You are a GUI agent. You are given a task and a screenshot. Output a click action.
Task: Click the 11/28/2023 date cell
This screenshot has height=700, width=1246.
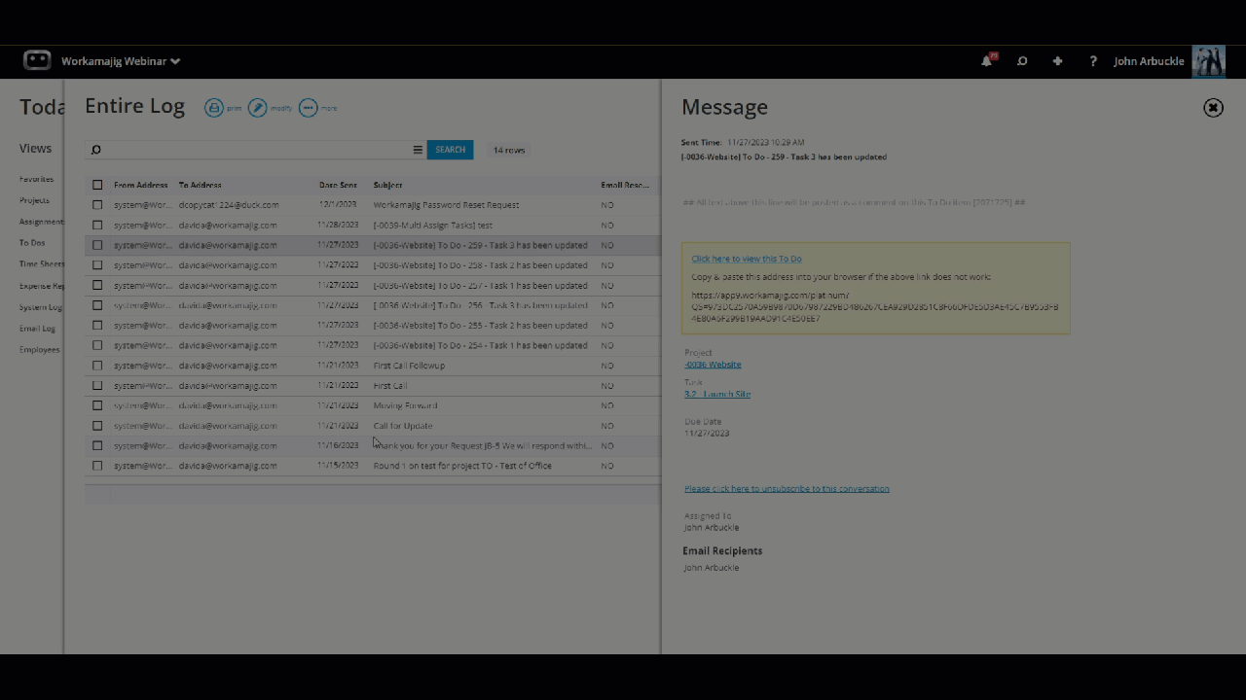coord(338,225)
